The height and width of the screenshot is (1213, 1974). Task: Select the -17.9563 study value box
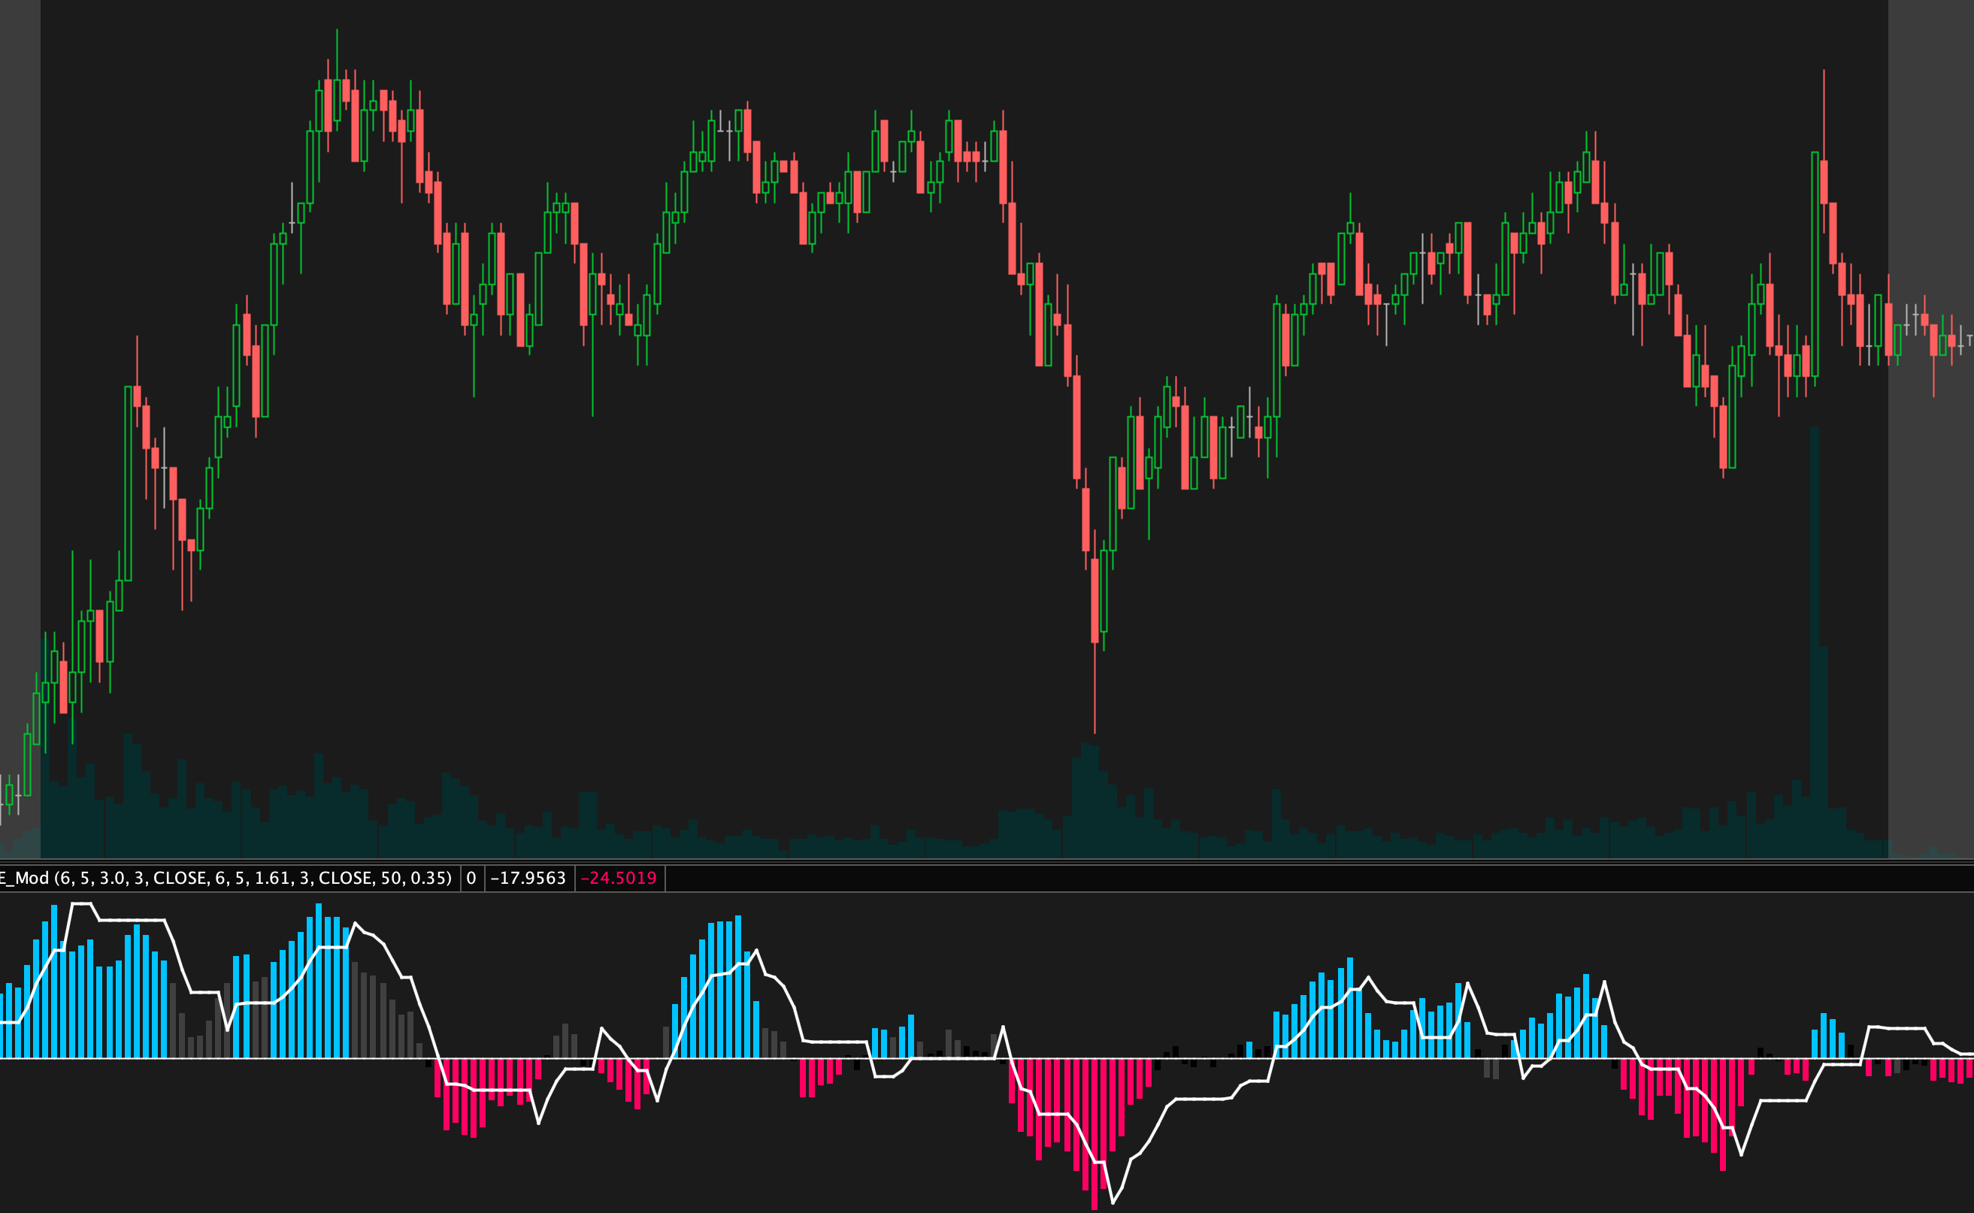528,879
